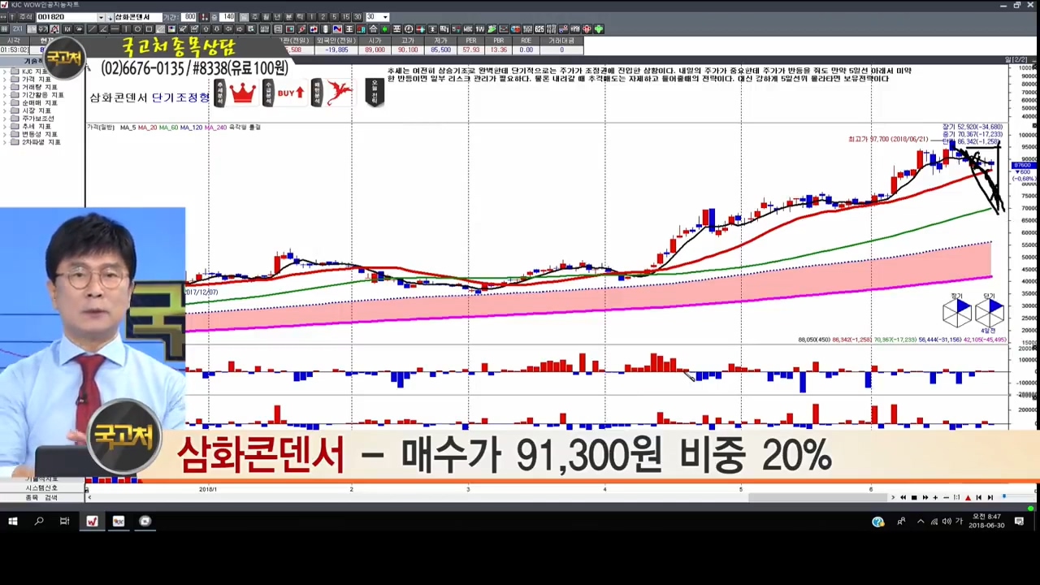The height and width of the screenshot is (585, 1040).
Task: Select the 추세 지표 folder item
Action: [x=36, y=126]
